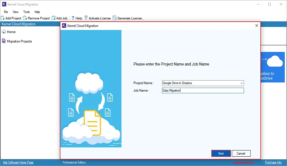Click the Home label in sidebar
This screenshot has width=287, height=166.
11,32
